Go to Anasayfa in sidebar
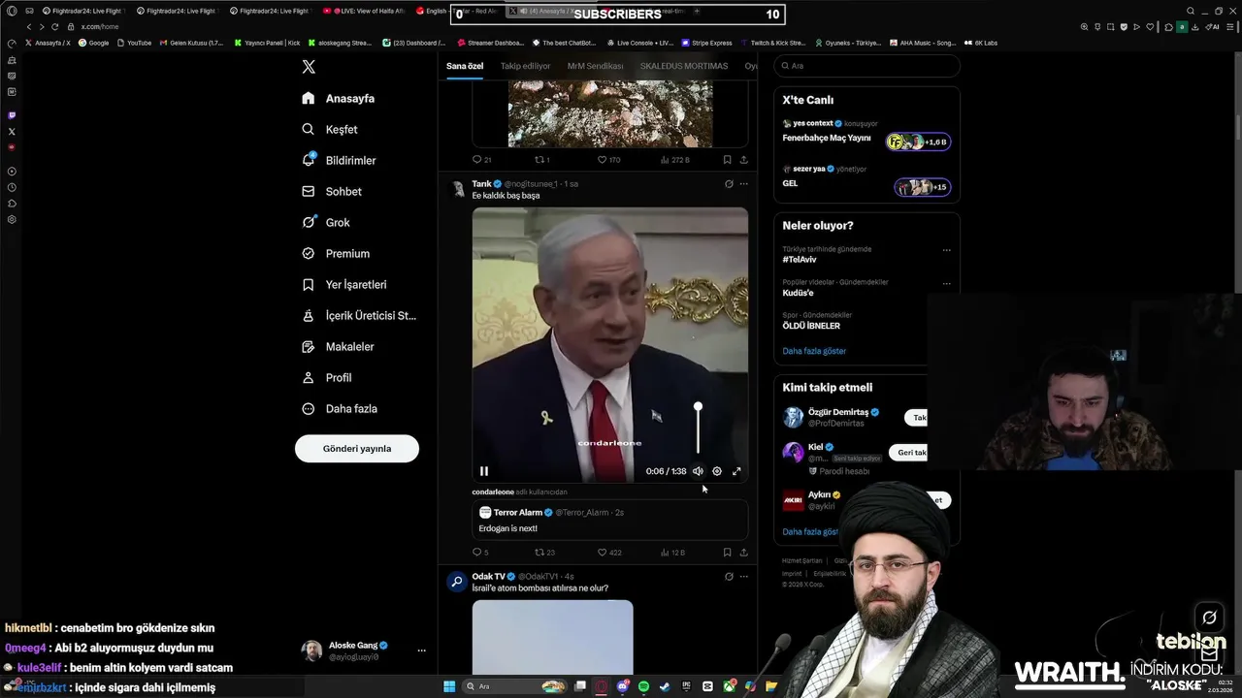 338,98
